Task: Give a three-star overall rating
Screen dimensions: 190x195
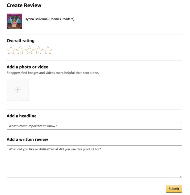Action: (x=29, y=50)
